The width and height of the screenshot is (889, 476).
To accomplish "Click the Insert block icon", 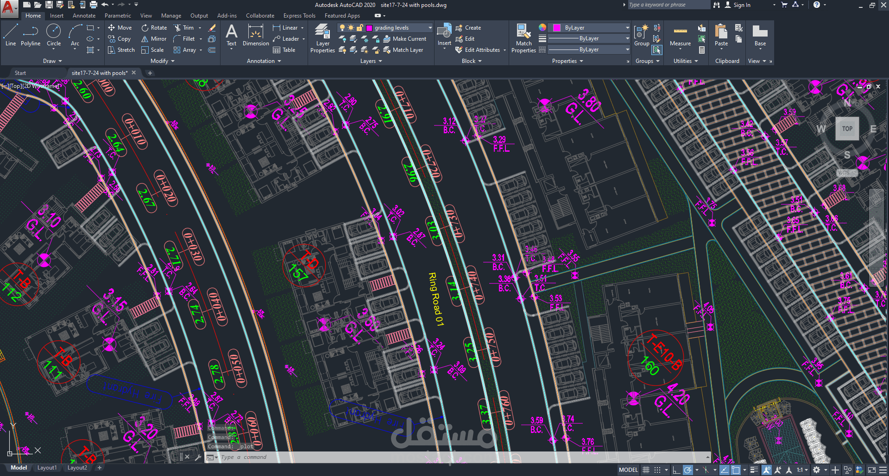I will click(444, 32).
